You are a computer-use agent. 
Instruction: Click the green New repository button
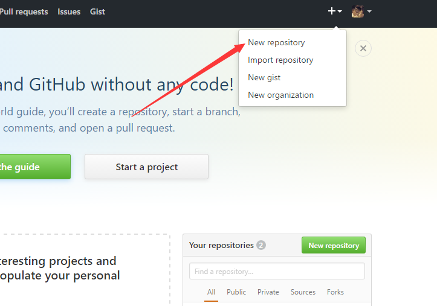click(x=334, y=245)
